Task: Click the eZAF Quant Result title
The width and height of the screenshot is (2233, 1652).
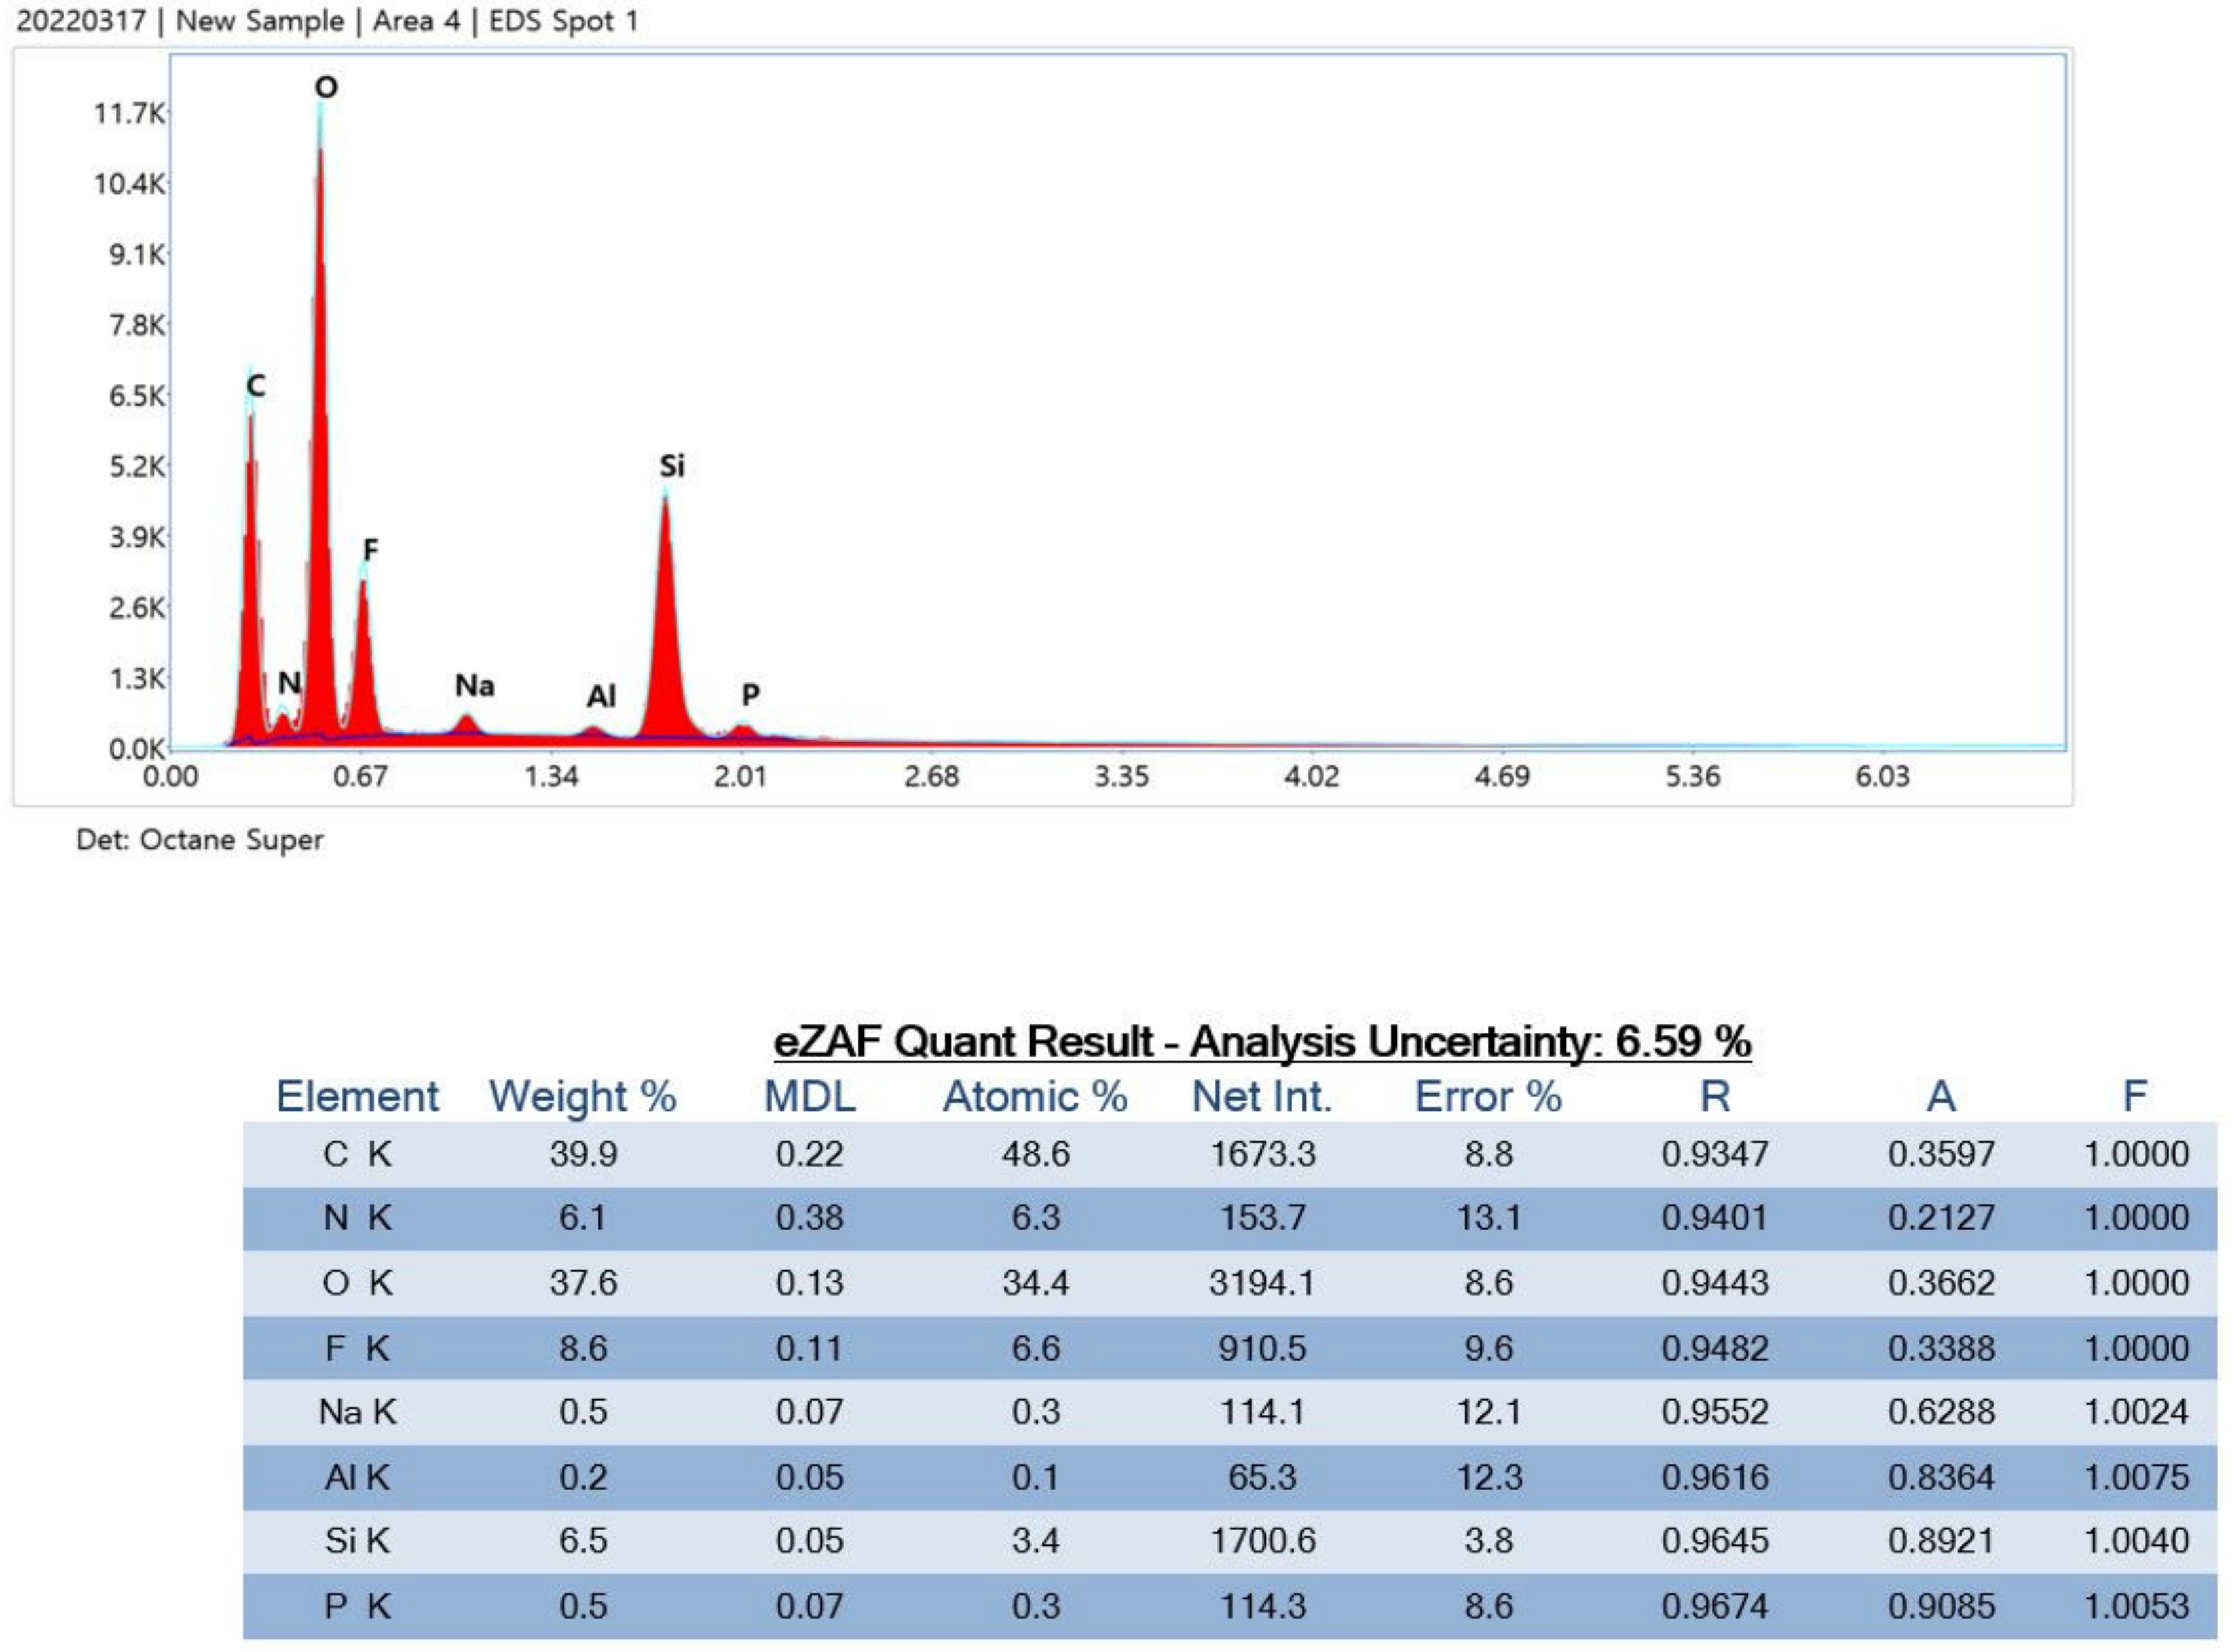Action: click(1262, 1041)
